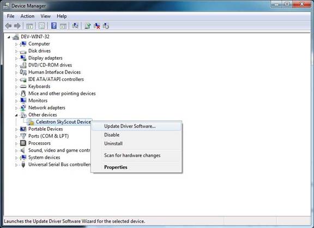Open Properties from the context menu
The image size is (314, 228).
136,167
